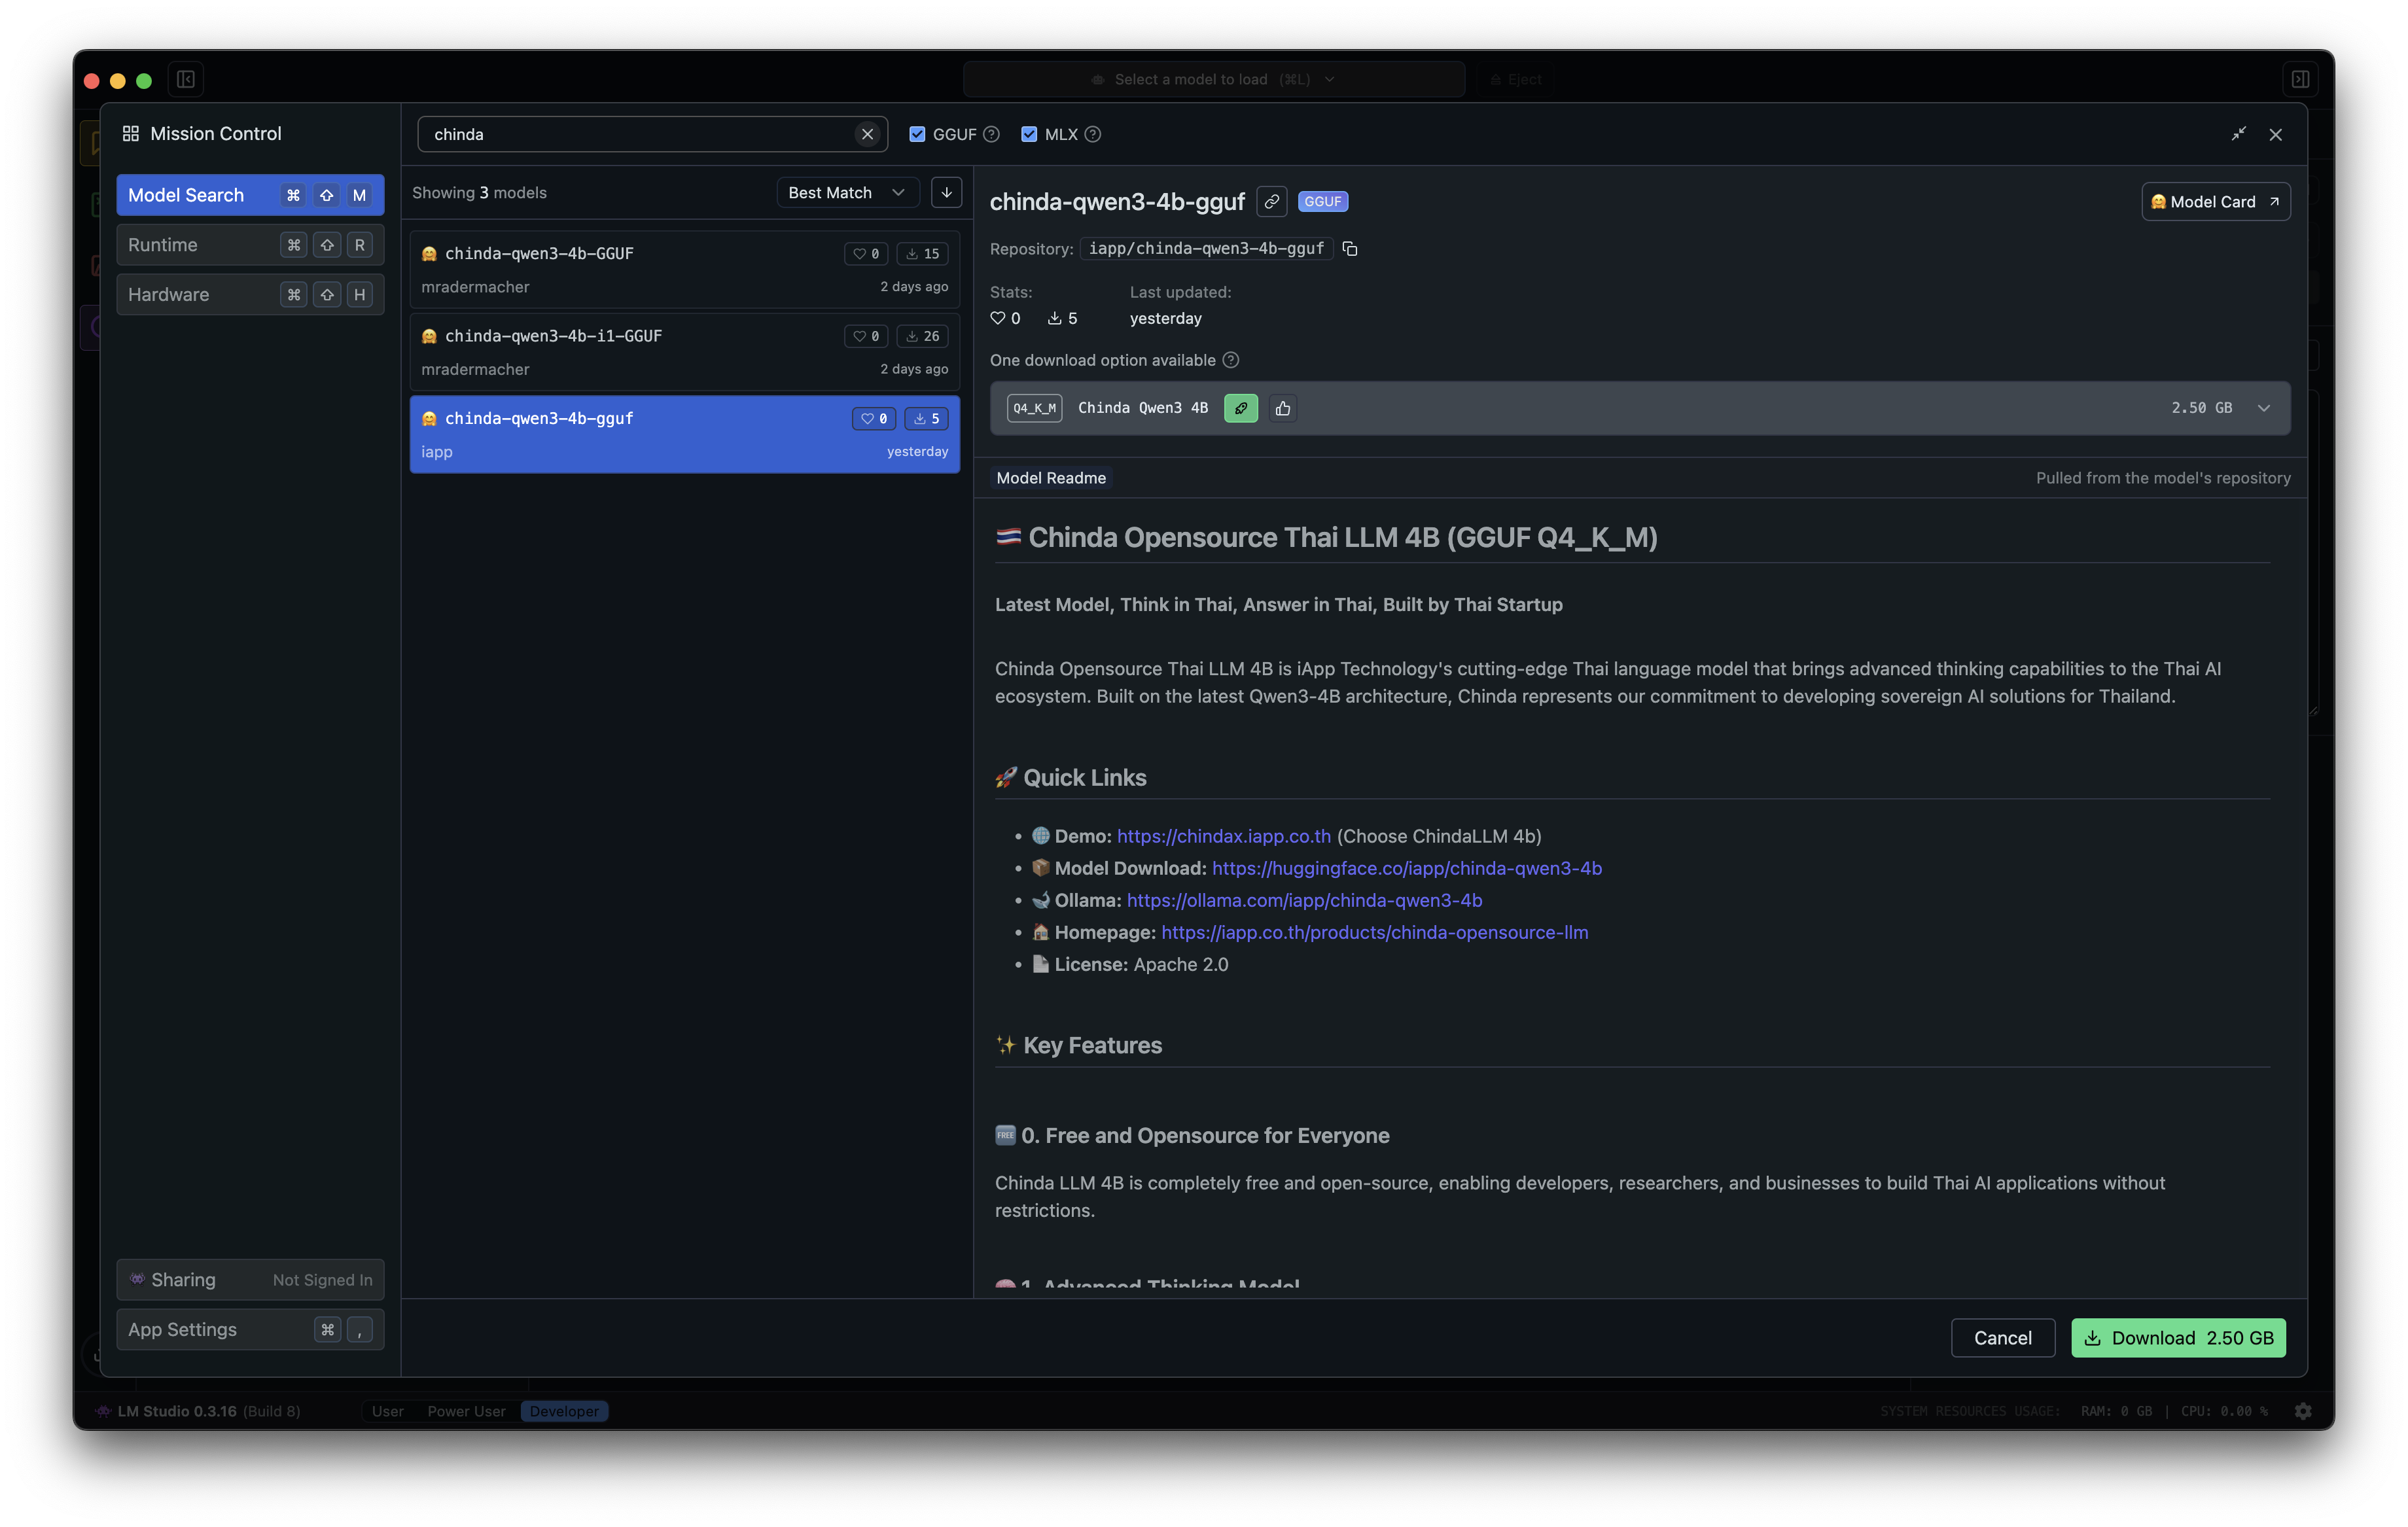Clear the chinda search text
This screenshot has height=1527, width=2408.
pyautogui.click(x=867, y=134)
